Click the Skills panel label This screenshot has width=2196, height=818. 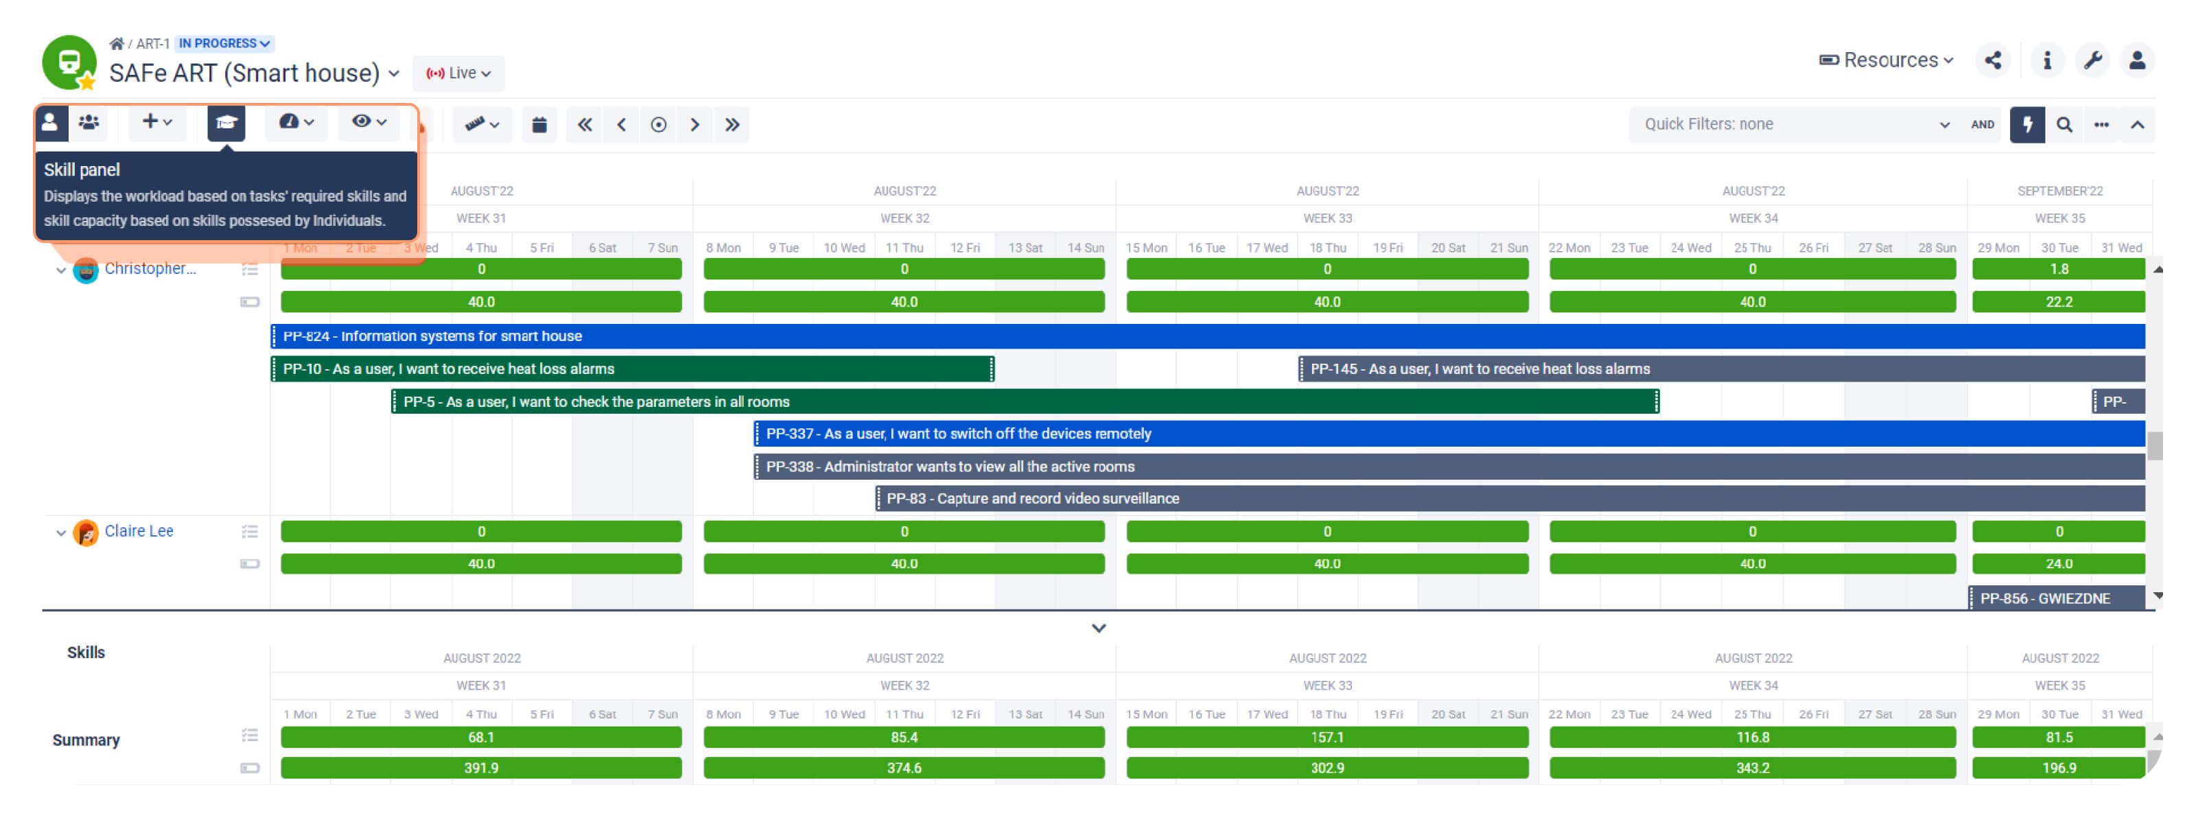click(86, 653)
